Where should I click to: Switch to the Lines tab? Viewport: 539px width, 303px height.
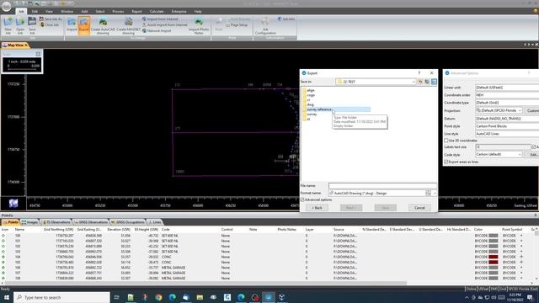coord(155,222)
